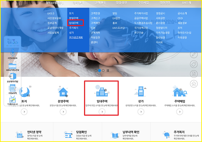
Task: Open the 알림·홍보 top menu
Action: (x=121, y=3)
